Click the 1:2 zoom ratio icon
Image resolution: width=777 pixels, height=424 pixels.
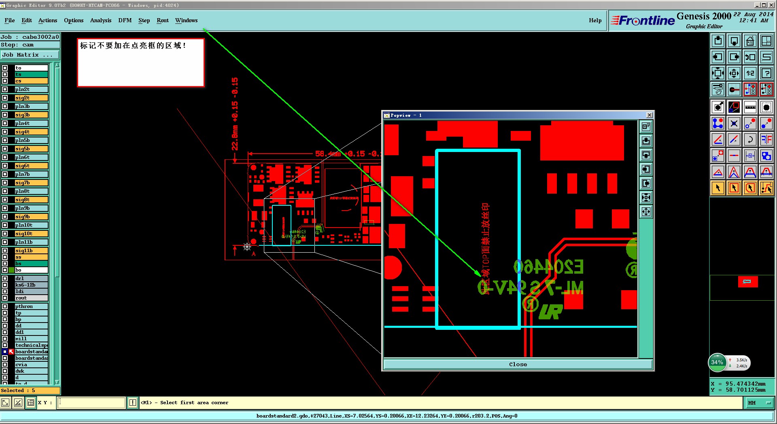pos(750,73)
